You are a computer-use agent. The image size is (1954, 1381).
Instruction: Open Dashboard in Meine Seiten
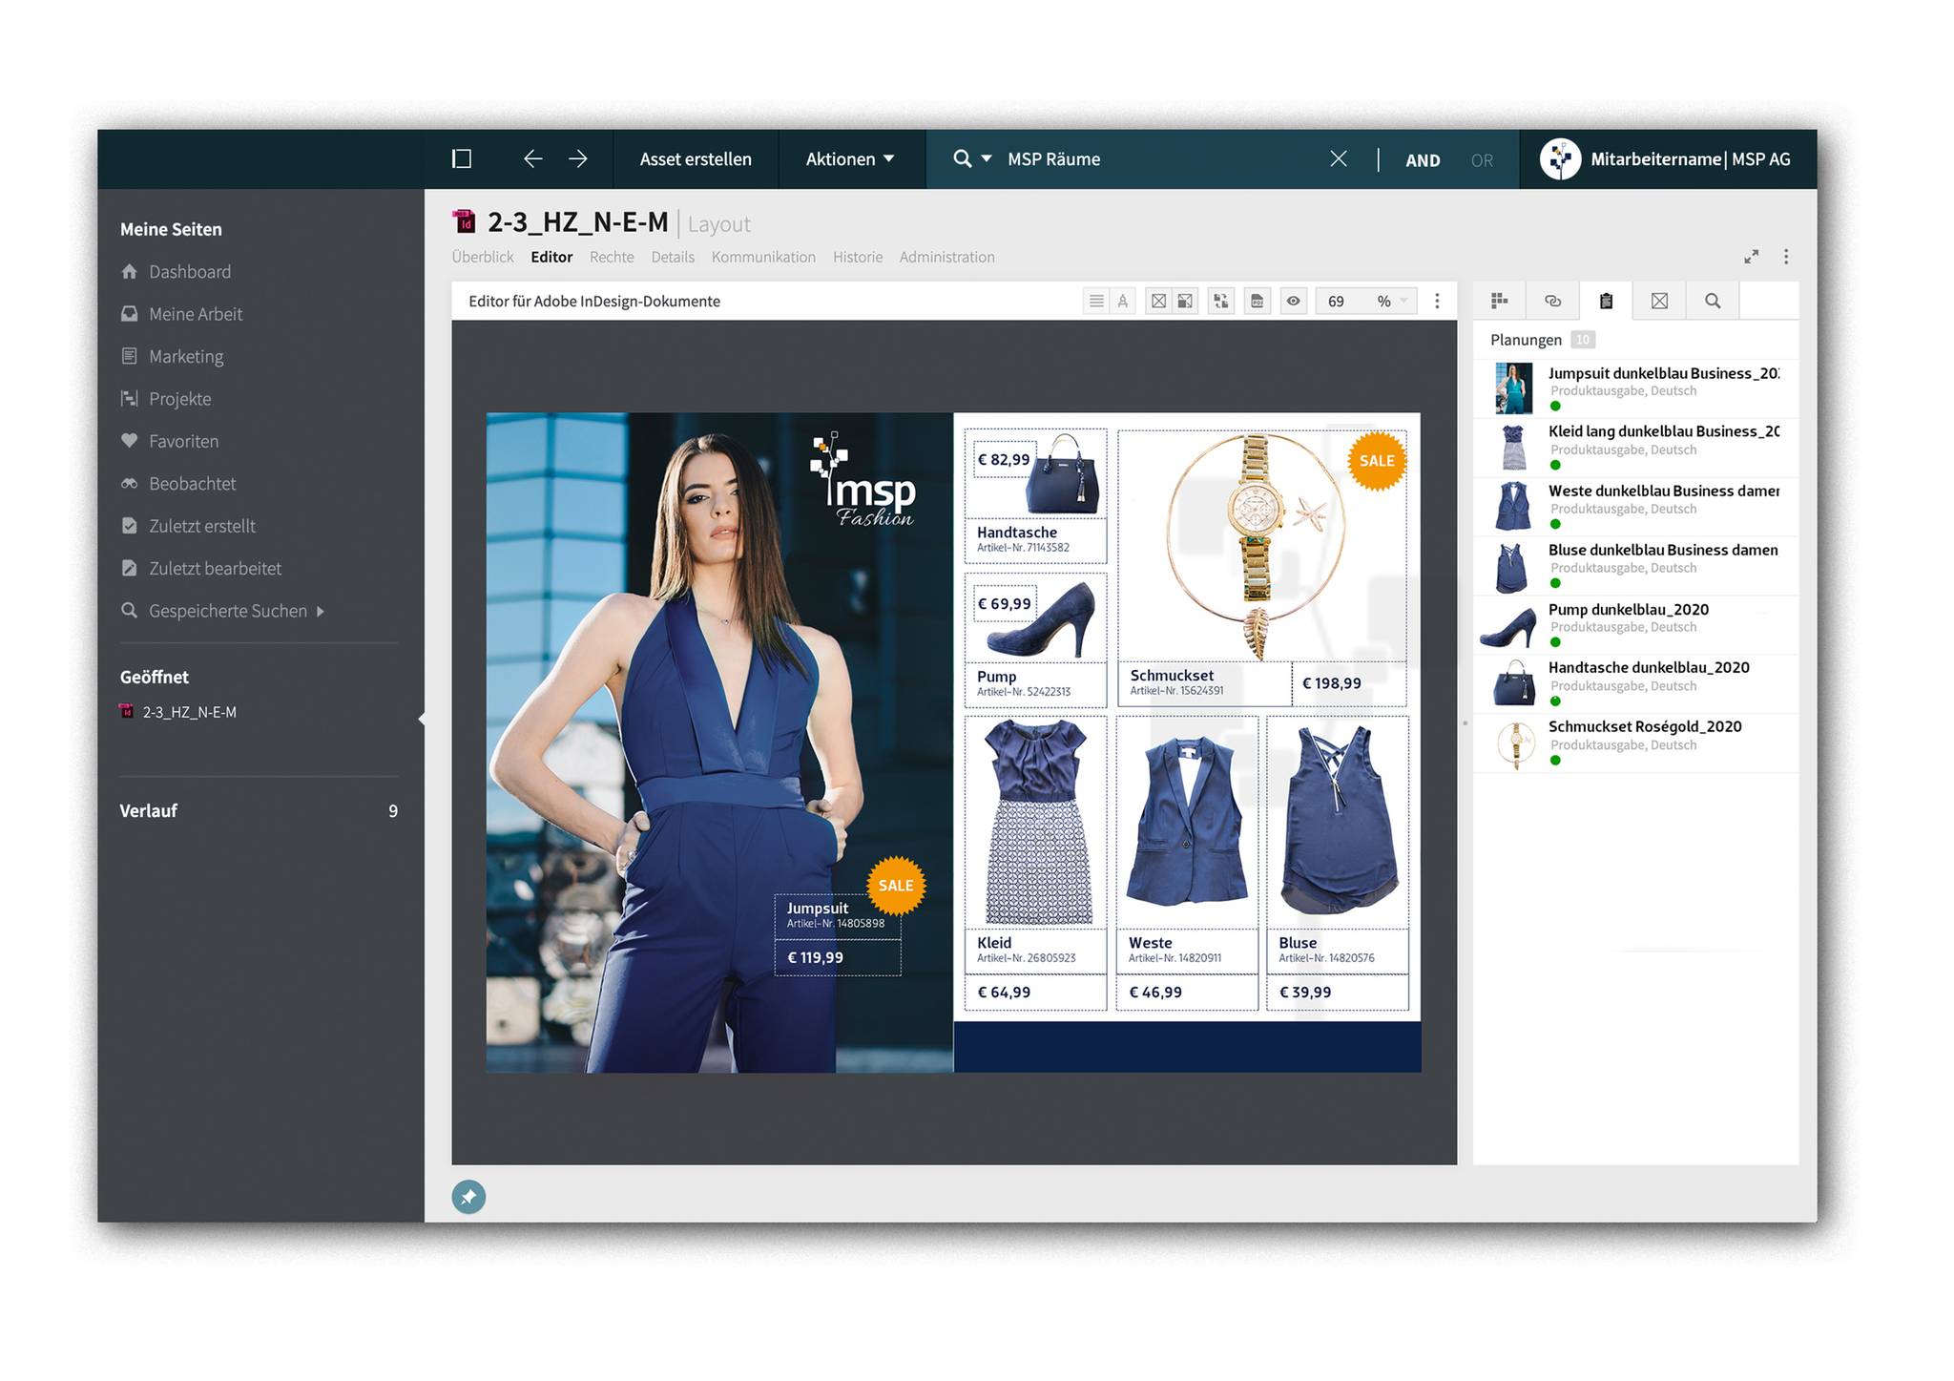189,272
